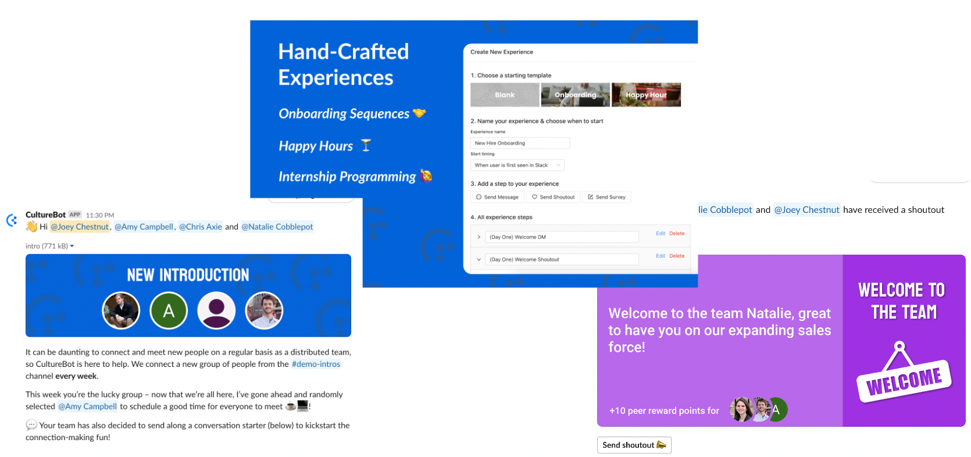The width and height of the screenshot is (971, 457).
Task: Click the "Create New Experience" panel title
Action: [x=502, y=52]
